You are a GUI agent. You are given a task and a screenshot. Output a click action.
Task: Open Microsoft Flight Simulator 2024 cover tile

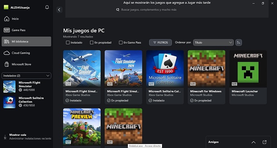tap(123, 69)
